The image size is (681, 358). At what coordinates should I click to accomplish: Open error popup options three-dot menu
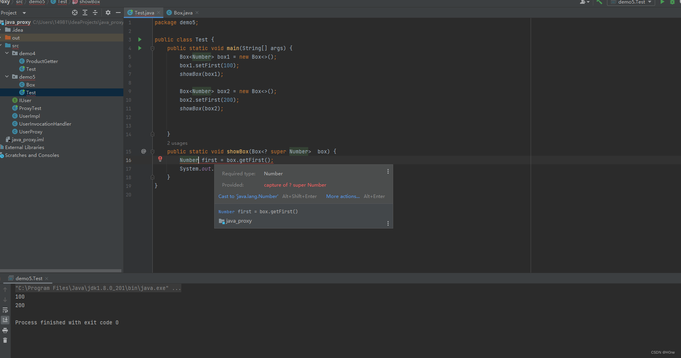click(x=388, y=171)
